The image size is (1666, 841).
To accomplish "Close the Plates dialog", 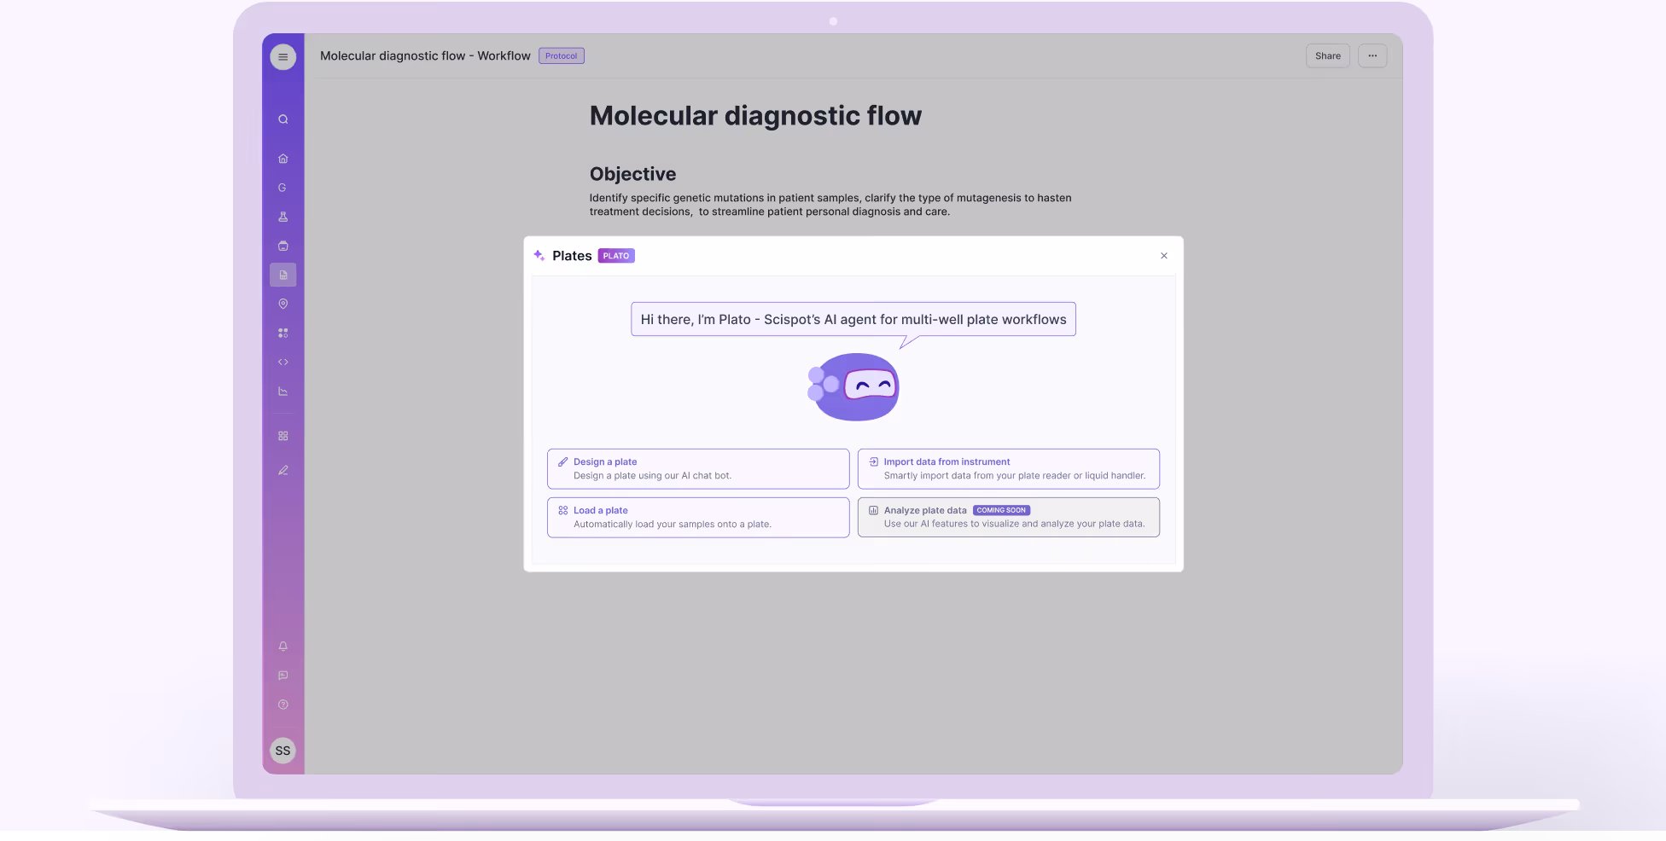I will 1163,256.
